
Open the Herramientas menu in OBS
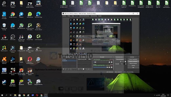coord(94,16)
